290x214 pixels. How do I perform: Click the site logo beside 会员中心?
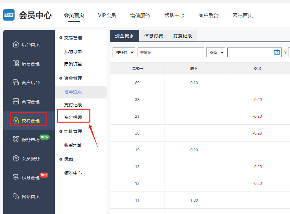coord(9,15)
